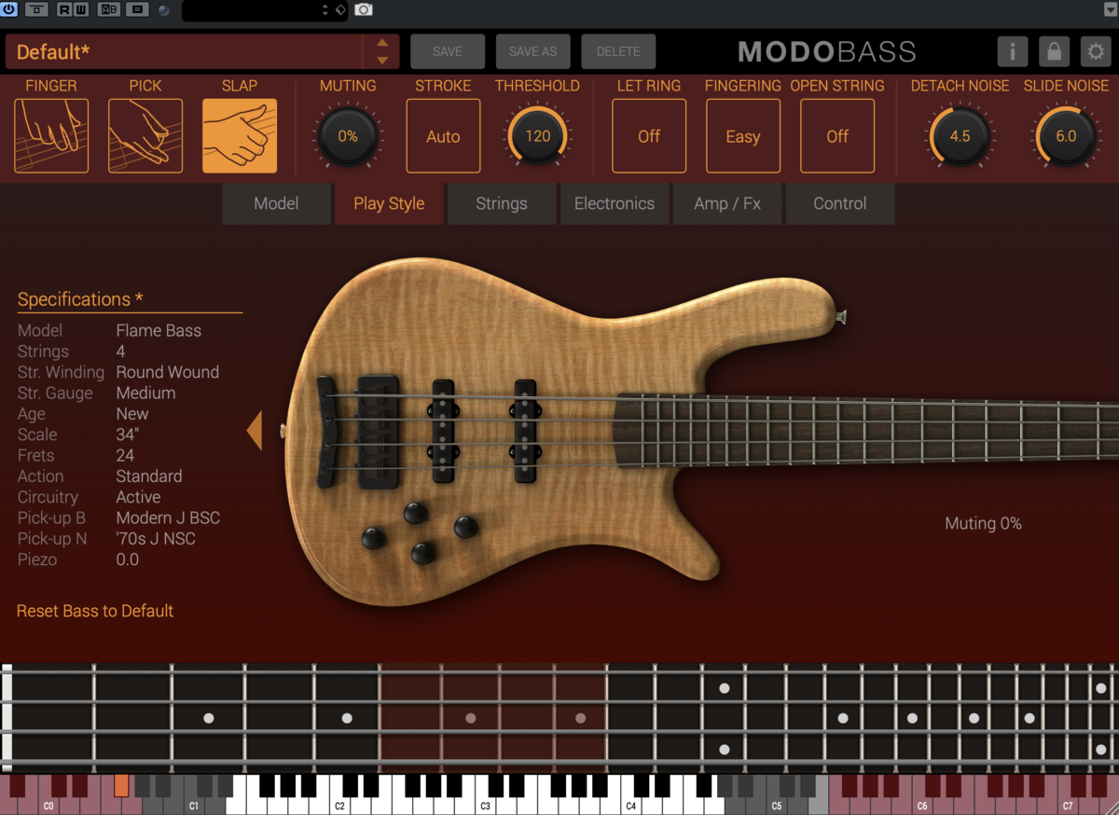Click the host preset diamond icon
Image resolution: width=1119 pixels, height=815 pixels.
[x=340, y=9]
